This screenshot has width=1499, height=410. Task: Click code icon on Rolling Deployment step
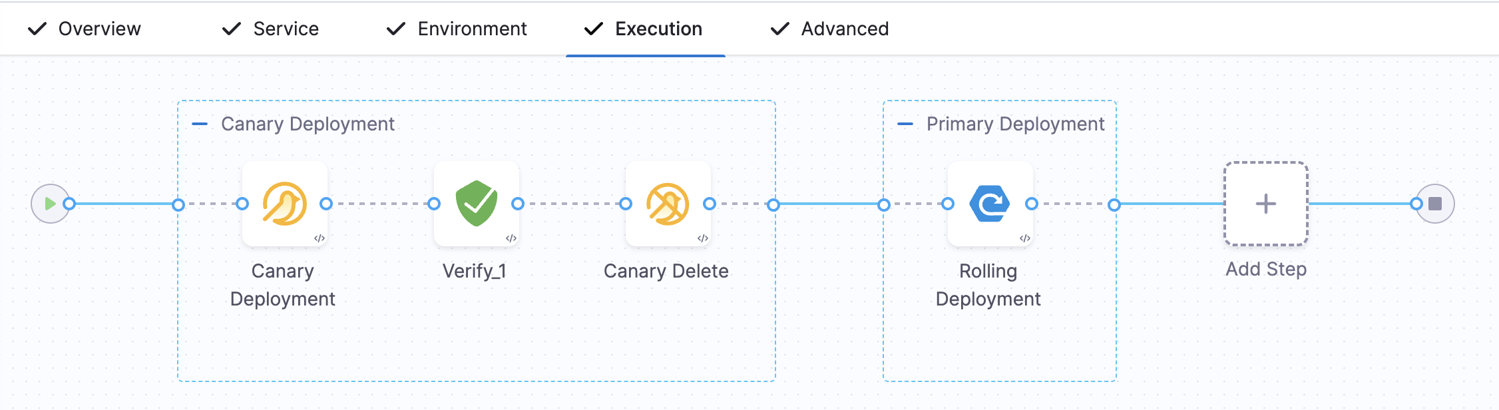pyautogui.click(x=1025, y=238)
